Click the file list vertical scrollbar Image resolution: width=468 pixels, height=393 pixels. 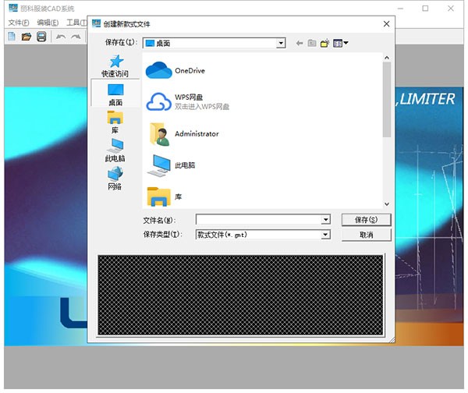pyautogui.click(x=387, y=101)
